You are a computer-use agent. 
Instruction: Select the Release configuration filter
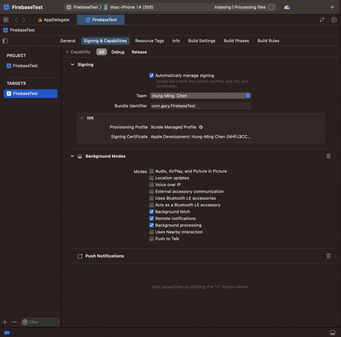(x=139, y=52)
